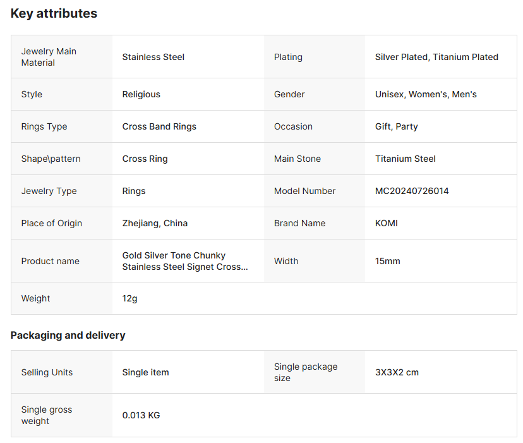Click the 3X3X2 cm package size value
523x443 pixels.
point(397,372)
